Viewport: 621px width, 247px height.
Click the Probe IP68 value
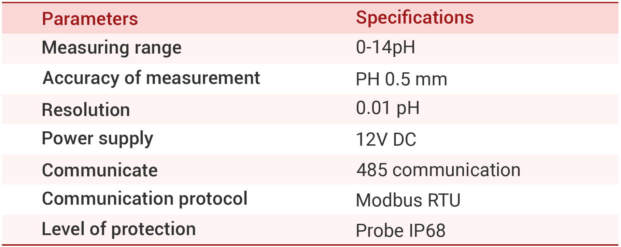click(x=401, y=231)
